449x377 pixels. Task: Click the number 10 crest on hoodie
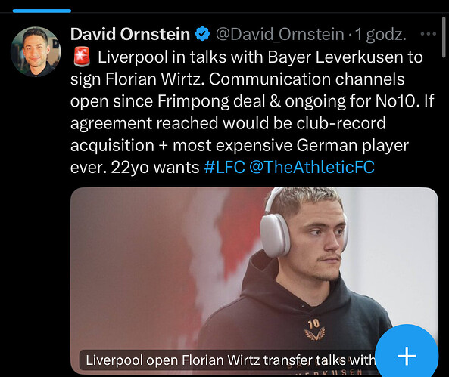click(x=314, y=330)
